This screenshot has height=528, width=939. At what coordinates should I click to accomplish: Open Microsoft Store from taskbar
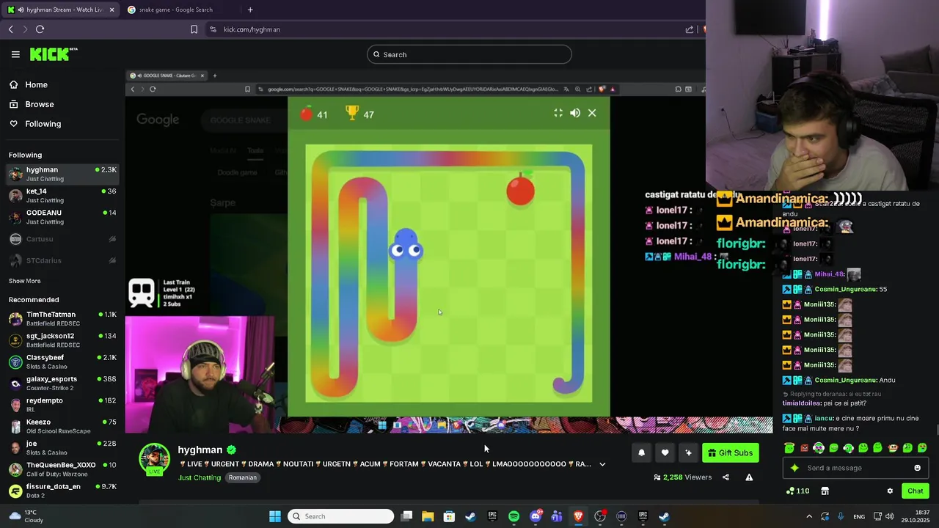point(449,516)
